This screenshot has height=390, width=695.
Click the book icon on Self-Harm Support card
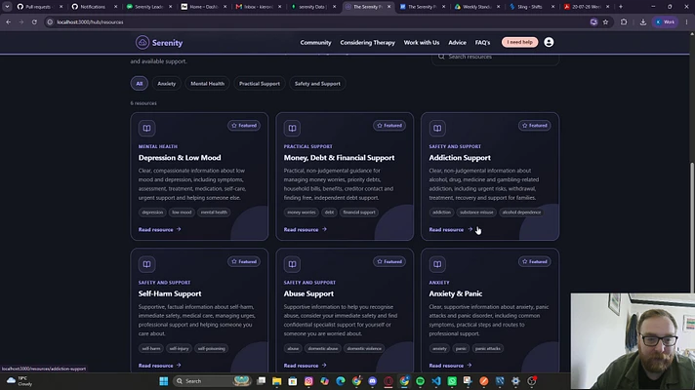pos(146,264)
